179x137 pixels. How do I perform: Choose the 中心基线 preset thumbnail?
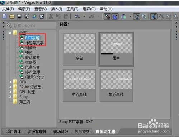79,85
